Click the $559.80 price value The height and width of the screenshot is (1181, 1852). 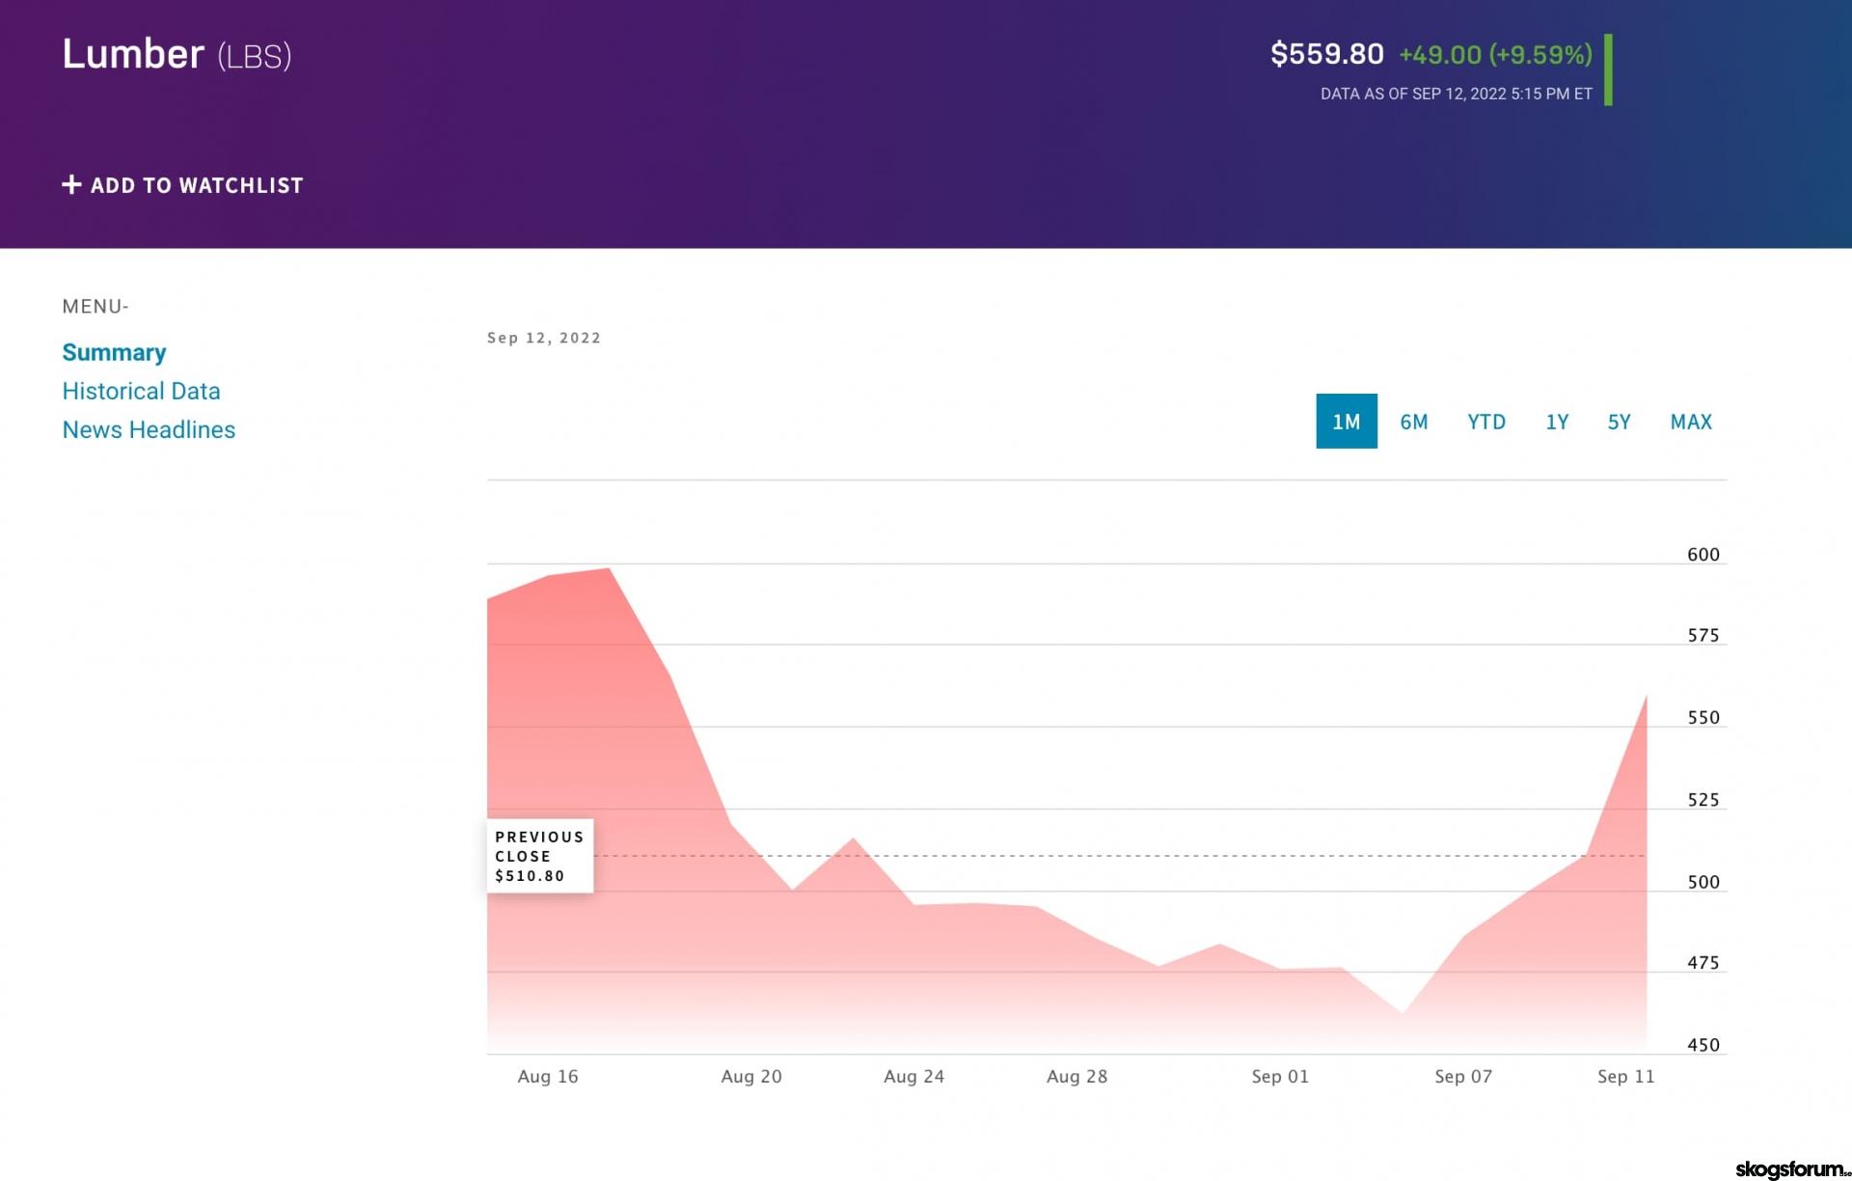click(1326, 54)
